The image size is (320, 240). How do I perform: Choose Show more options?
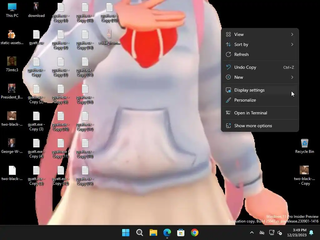tap(260, 126)
